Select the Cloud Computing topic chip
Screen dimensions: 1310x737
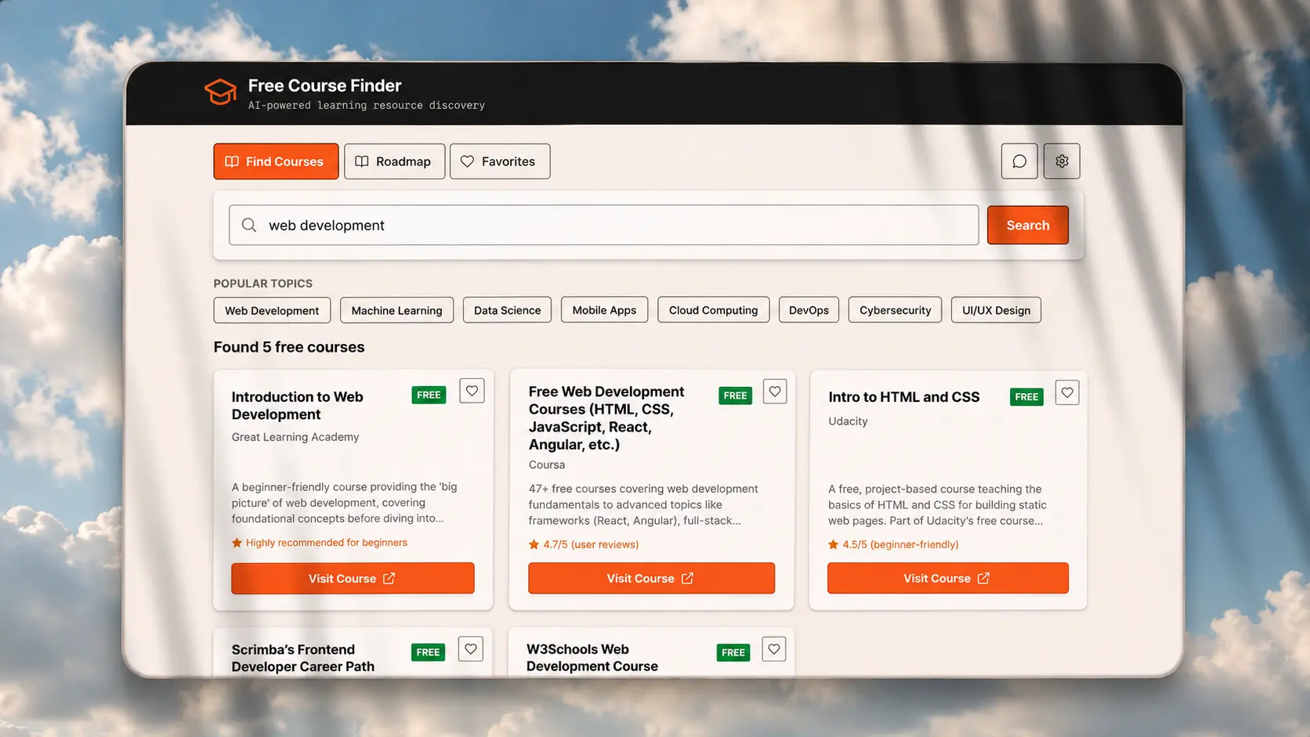click(x=714, y=310)
